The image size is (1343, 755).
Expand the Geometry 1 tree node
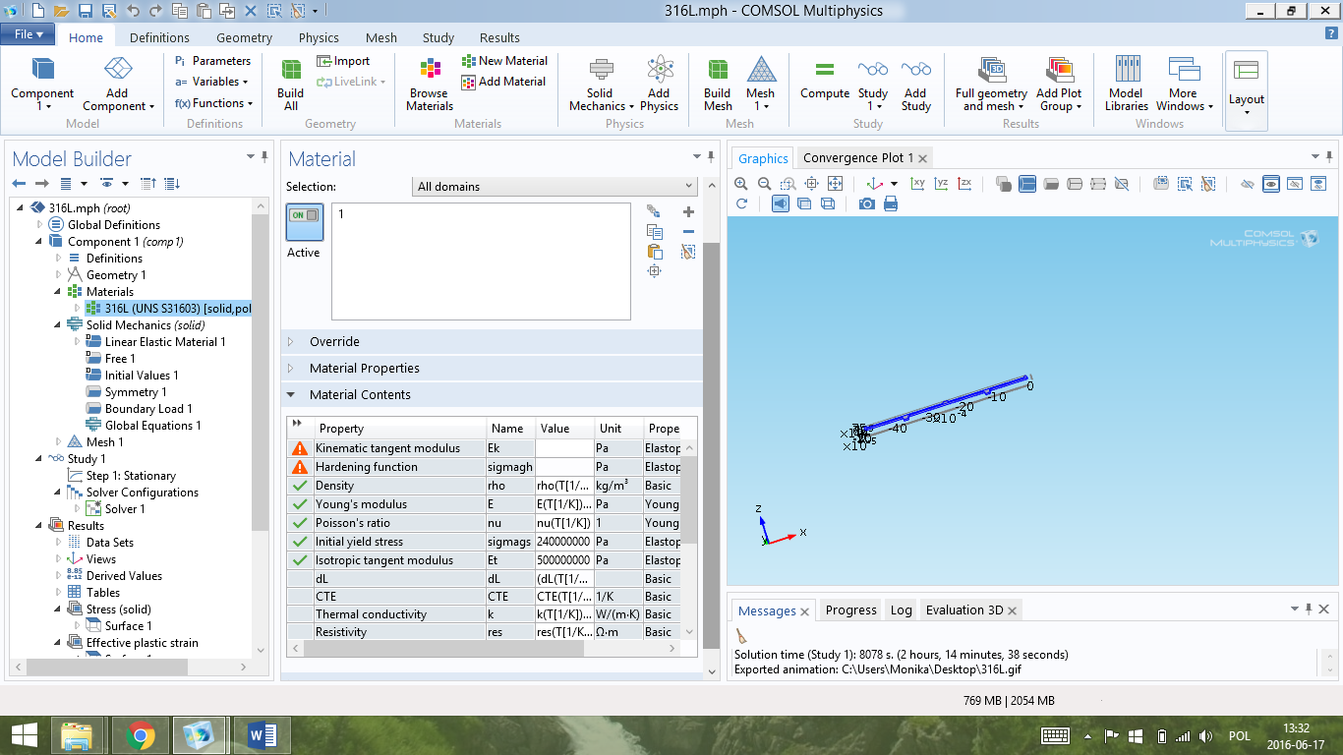click(x=58, y=275)
